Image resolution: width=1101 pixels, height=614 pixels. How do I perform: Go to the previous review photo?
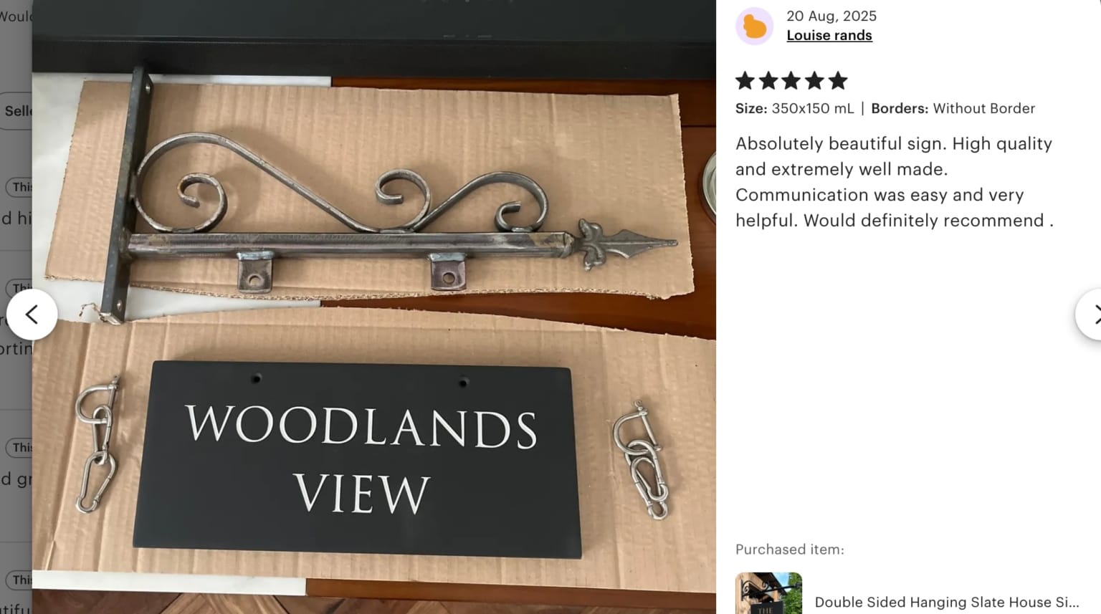[x=32, y=315]
